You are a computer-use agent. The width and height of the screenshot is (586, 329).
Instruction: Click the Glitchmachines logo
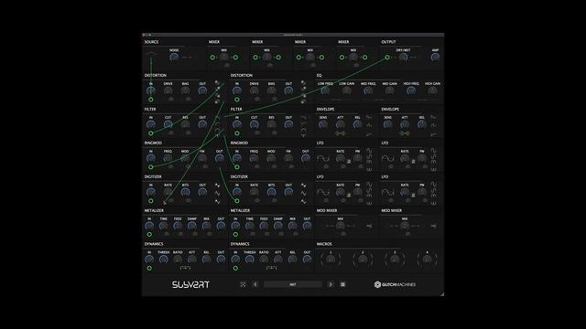[395, 284]
